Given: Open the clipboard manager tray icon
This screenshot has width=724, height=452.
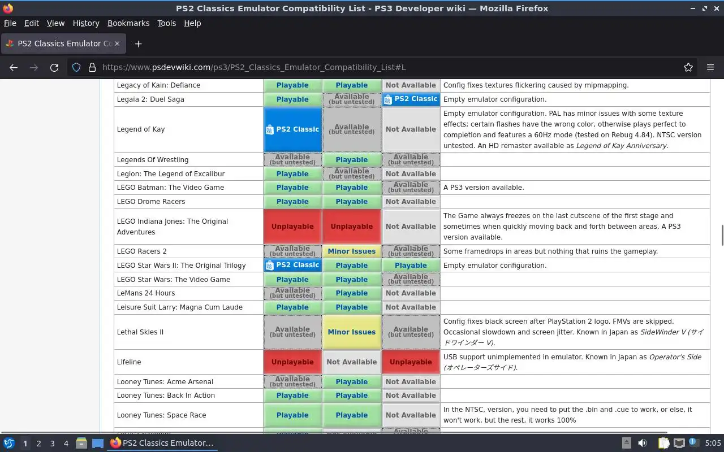Looking at the screenshot, I should pyautogui.click(x=663, y=443).
